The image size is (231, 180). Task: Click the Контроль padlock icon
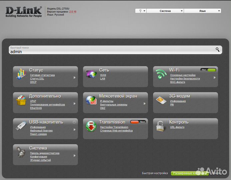tap(160, 126)
